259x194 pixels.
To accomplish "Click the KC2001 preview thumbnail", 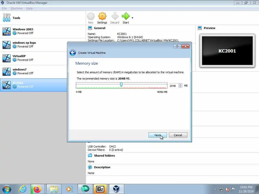I will tap(227, 51).
